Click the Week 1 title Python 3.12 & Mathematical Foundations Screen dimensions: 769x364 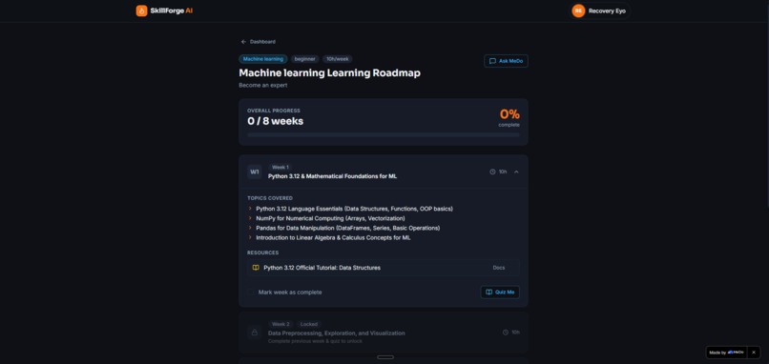pyautogui.click(x=332, y=176)
